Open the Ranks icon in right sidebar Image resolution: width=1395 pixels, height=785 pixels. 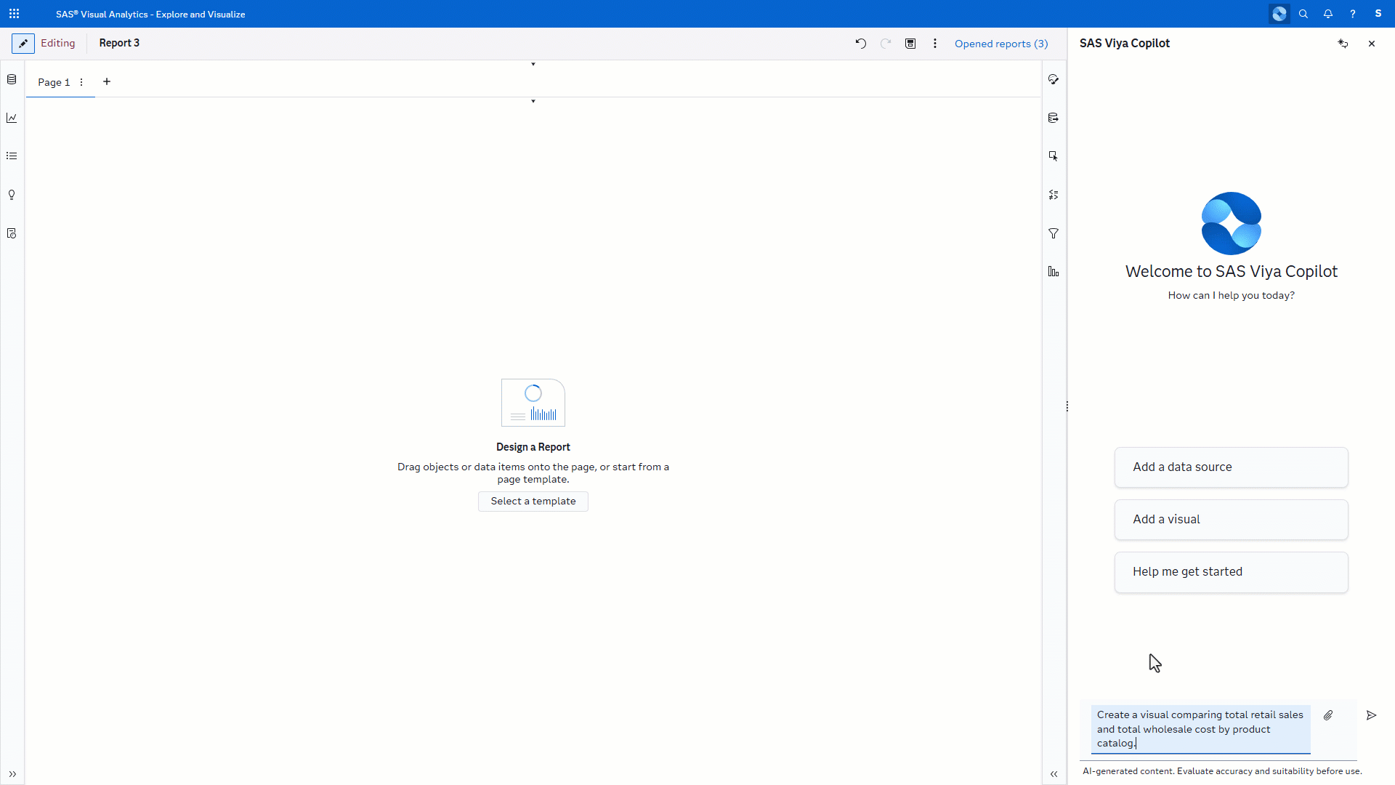pyautogui.click(x=1054, y=272)
